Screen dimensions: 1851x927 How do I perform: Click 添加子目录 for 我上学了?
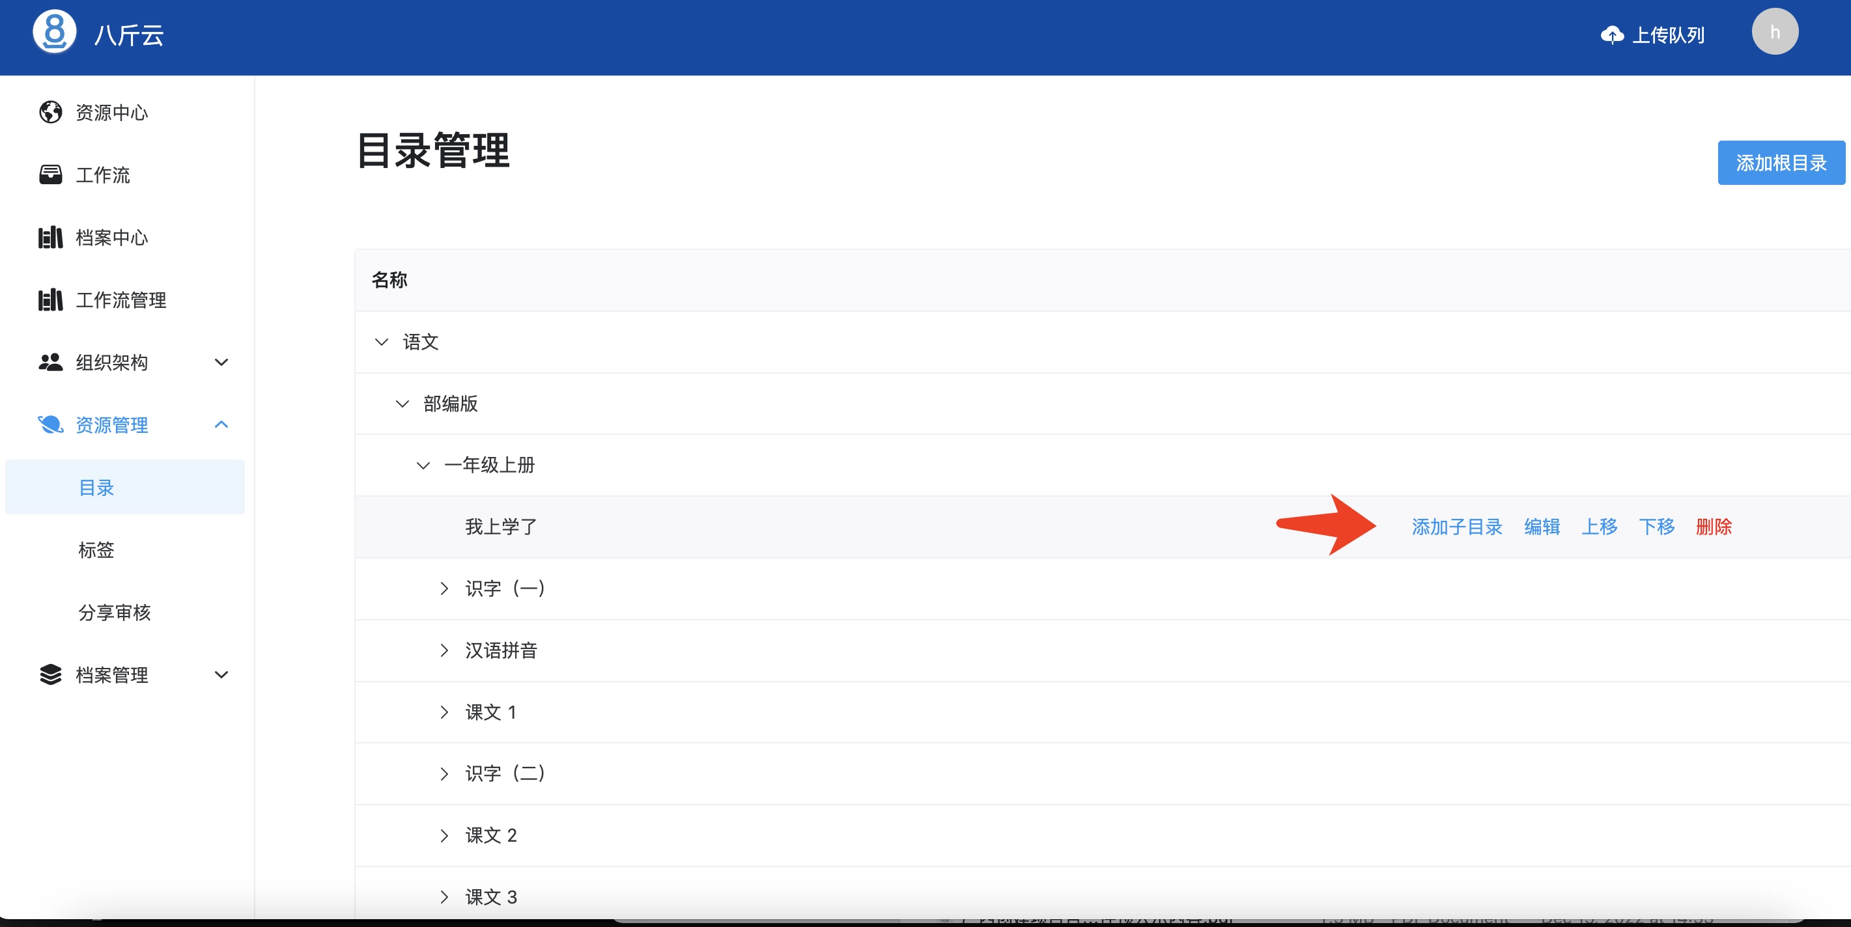[1456, 527]
